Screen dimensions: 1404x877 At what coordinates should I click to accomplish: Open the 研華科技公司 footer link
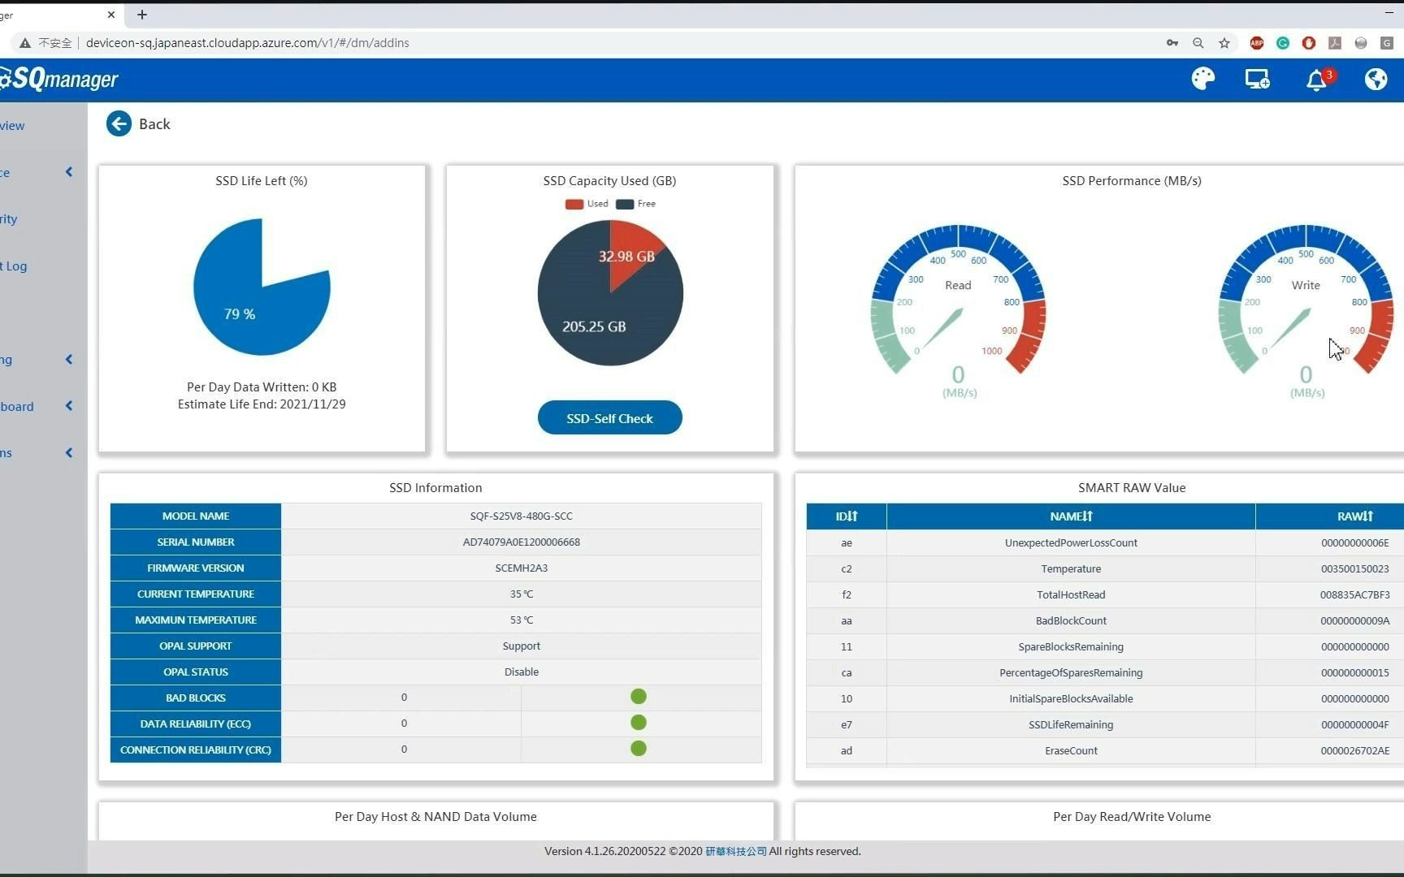point(735,851)
